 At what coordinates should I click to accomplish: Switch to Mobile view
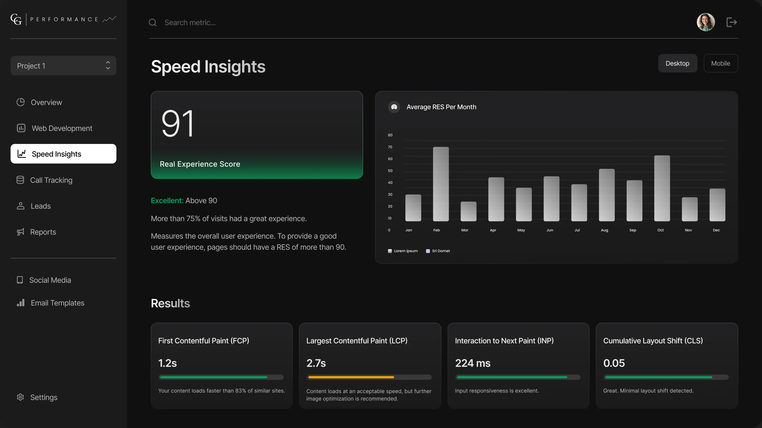click(720, 63)
